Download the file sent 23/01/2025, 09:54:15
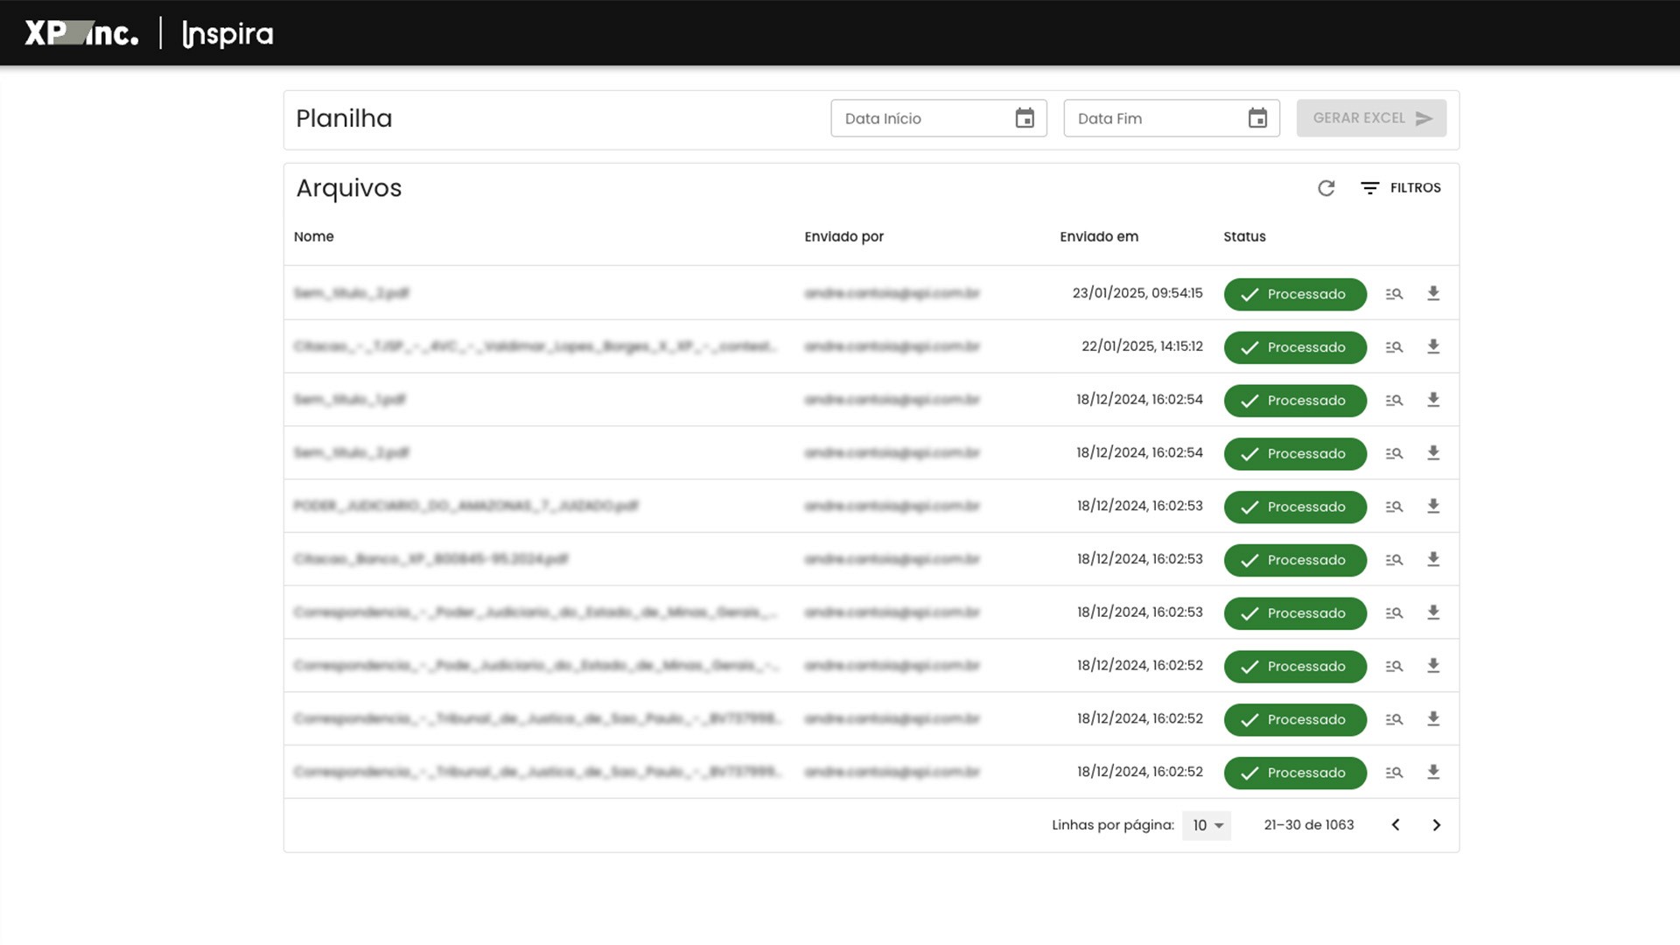Screen dimensions: 1680x945 point(1433,294)
